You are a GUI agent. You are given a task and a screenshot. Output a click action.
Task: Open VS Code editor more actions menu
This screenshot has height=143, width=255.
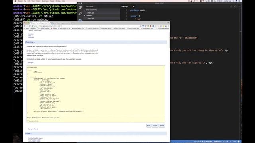(239, 6)
